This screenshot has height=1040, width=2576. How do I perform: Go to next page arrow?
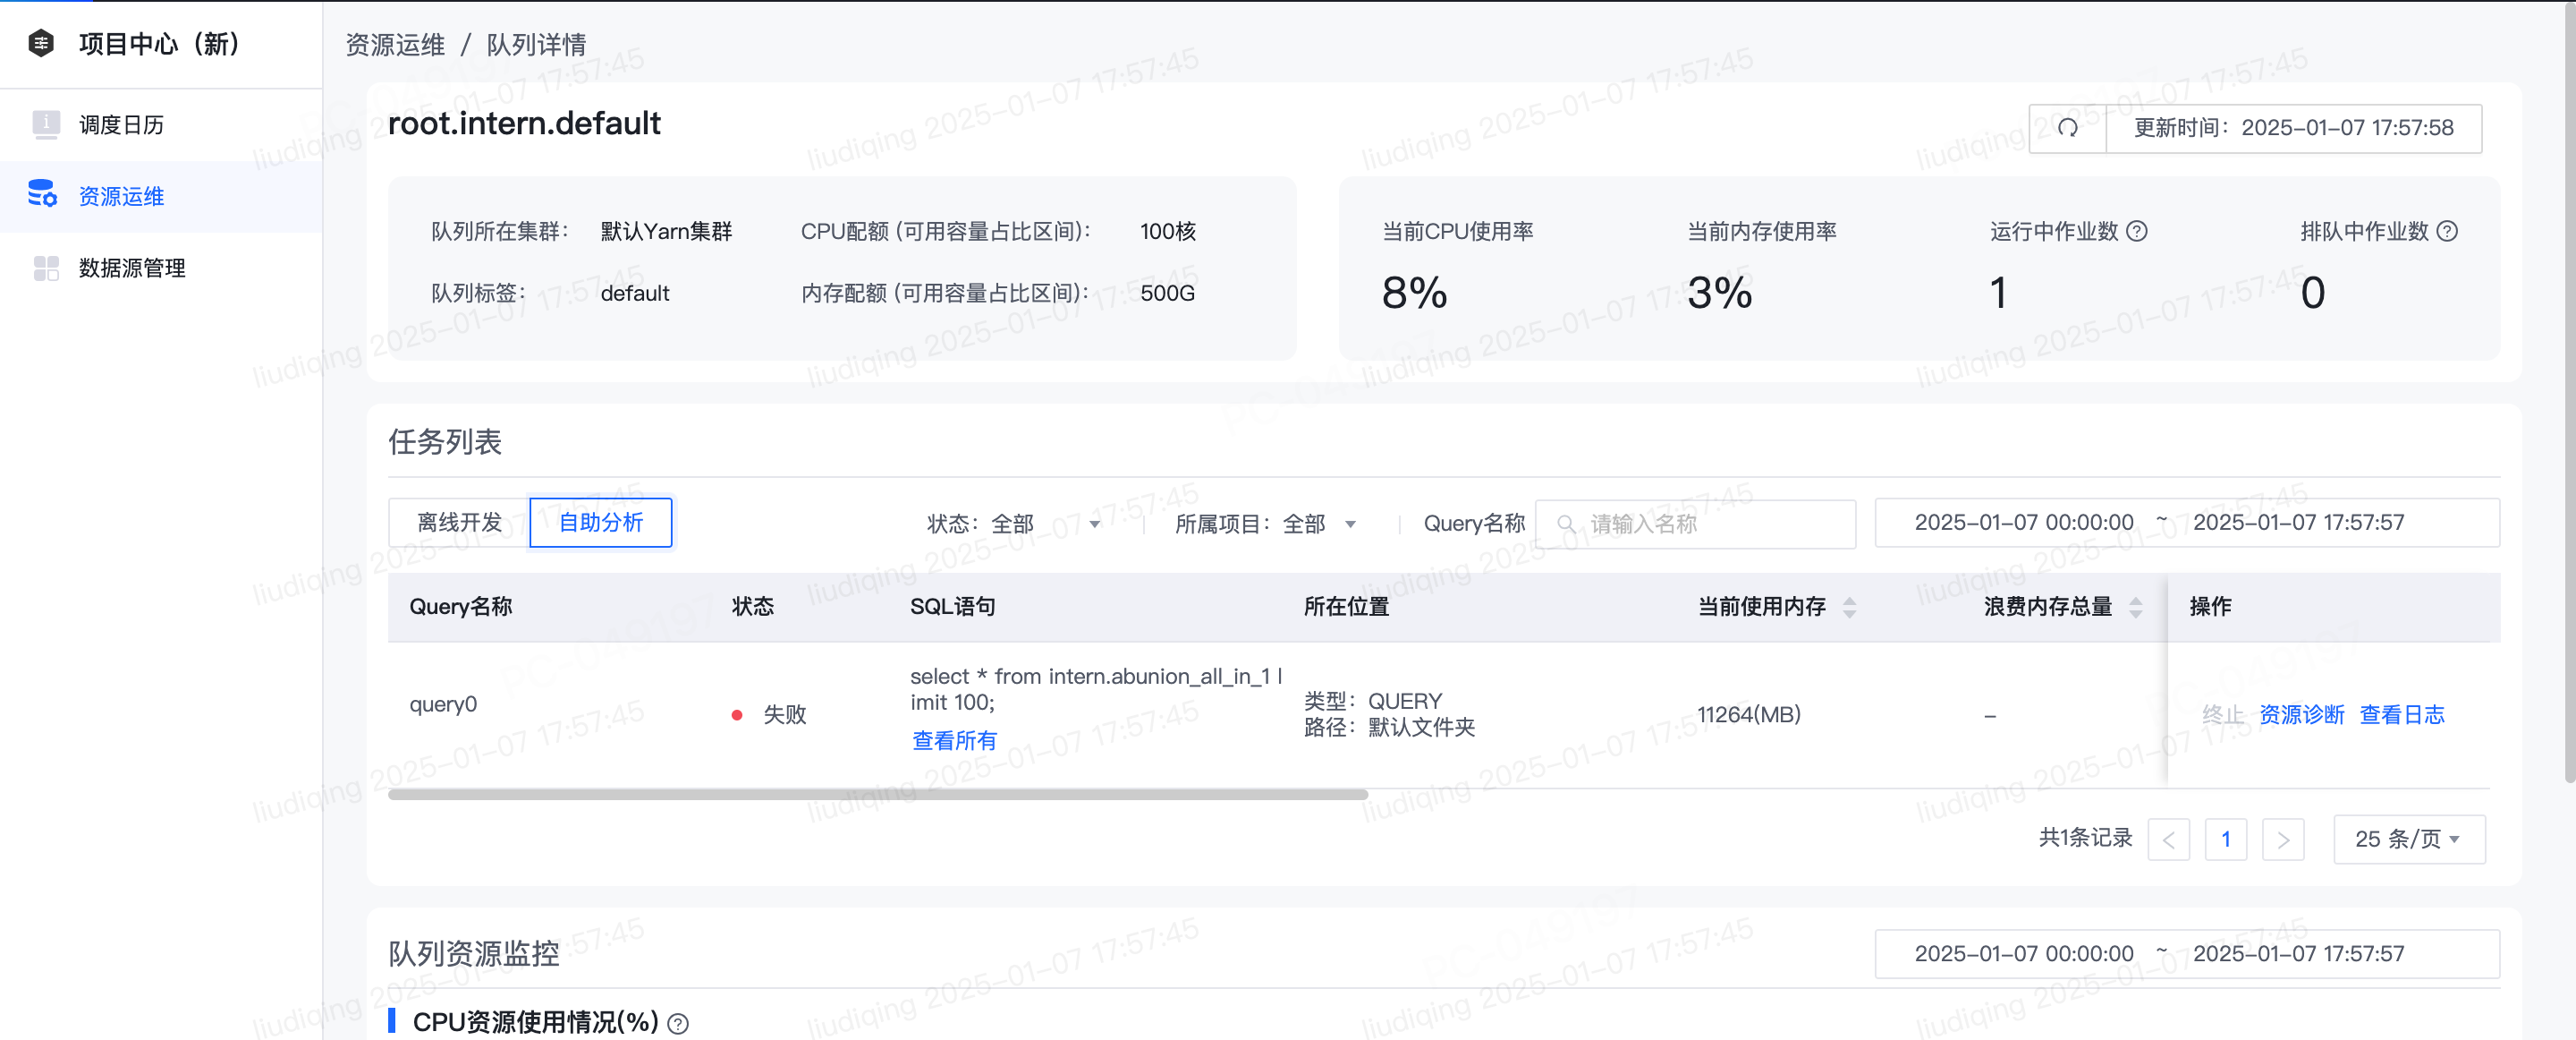[2282, 839]
